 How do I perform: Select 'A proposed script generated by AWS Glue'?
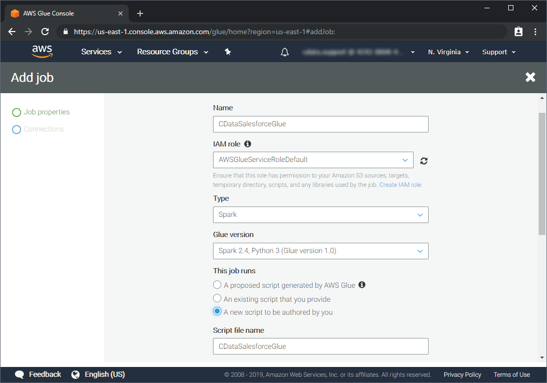tap(217, 285)
